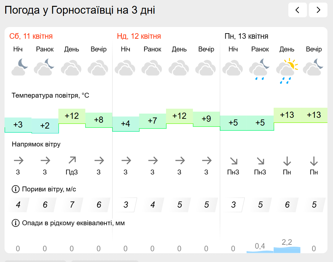Click Monday day sun-and-rain weather icon
The image size is (333, 262).
click(x=287, y=70)
